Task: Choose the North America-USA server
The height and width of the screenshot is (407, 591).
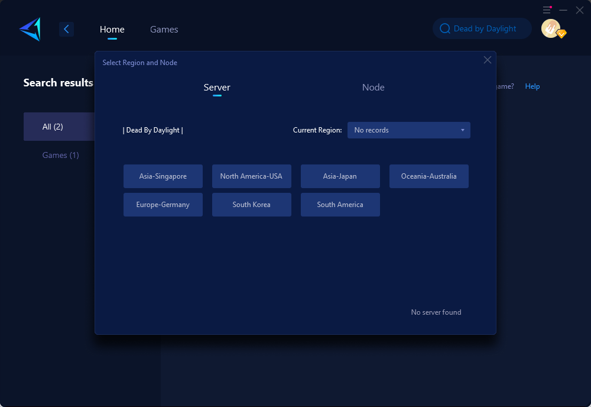Action: pyautogui.click(x=251, y=176)
